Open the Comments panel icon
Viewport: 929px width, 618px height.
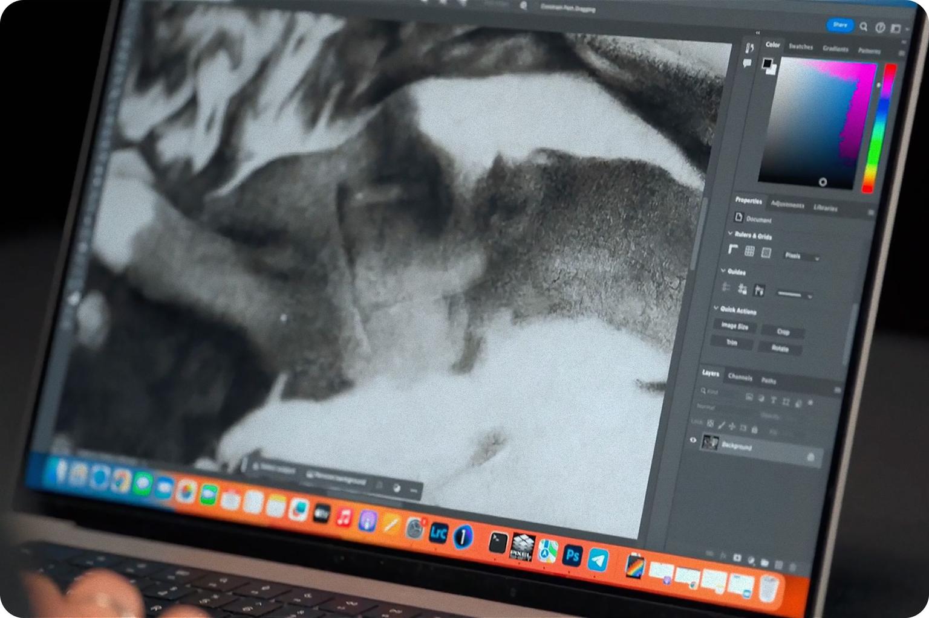tap(748, 63)
